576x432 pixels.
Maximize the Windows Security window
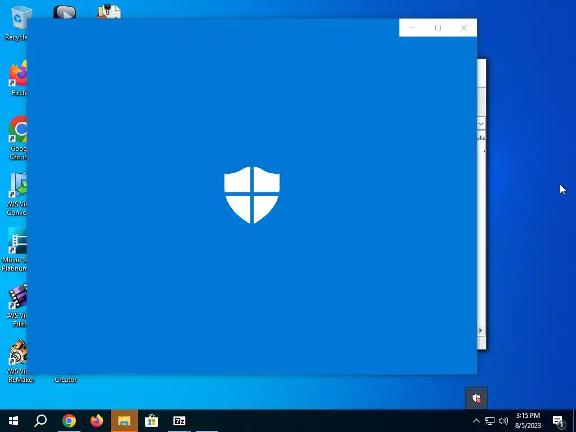438,28
